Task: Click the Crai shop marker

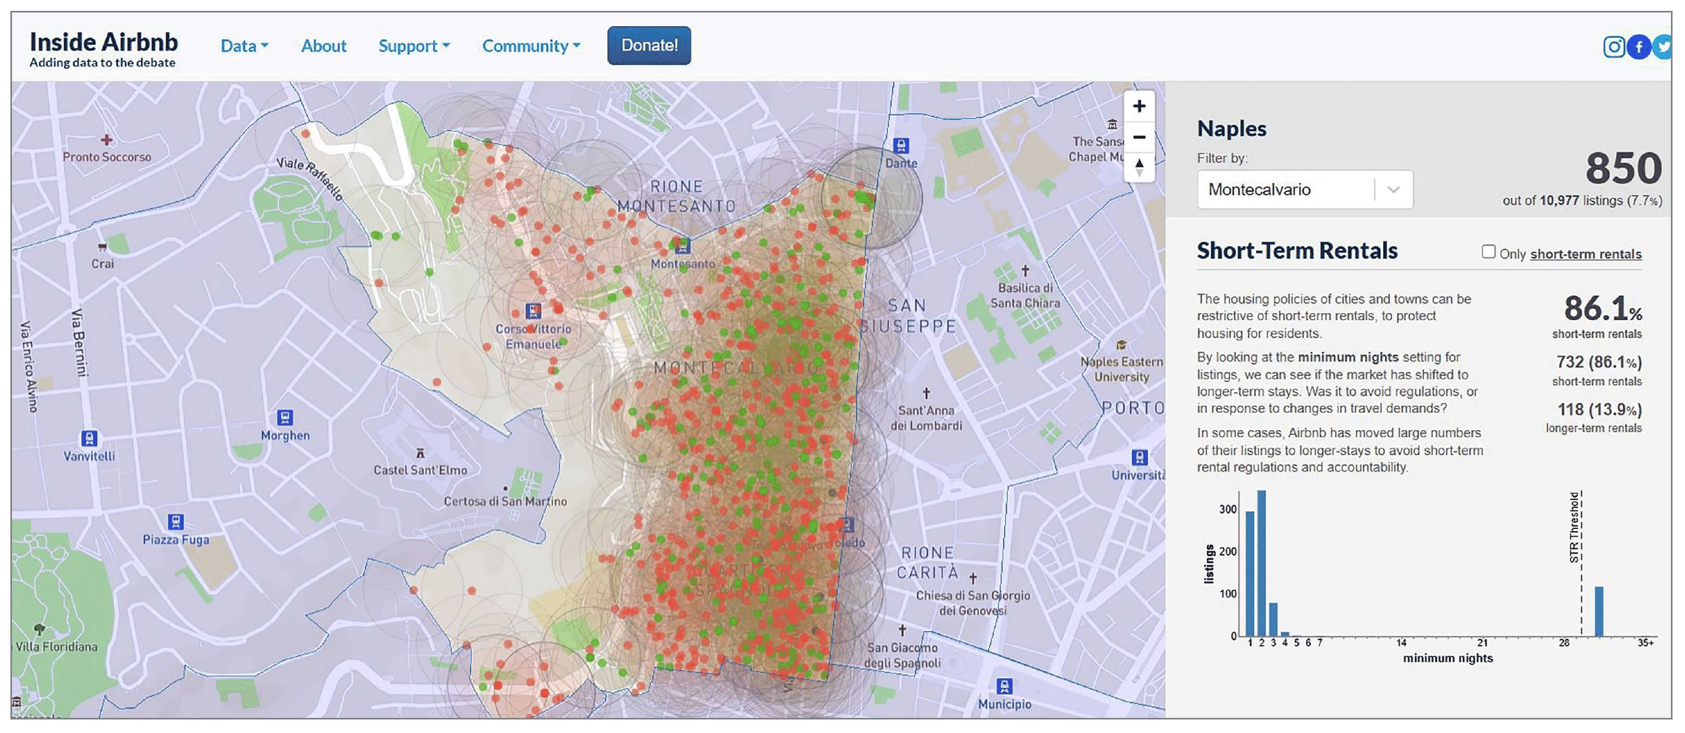Action: click(101, 247)
